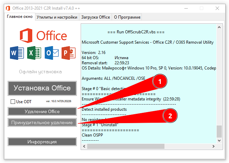Click '=== Run OffScrubC2R.vbs ===' log line
Viewport: 229px width, 163px height.
136,32
